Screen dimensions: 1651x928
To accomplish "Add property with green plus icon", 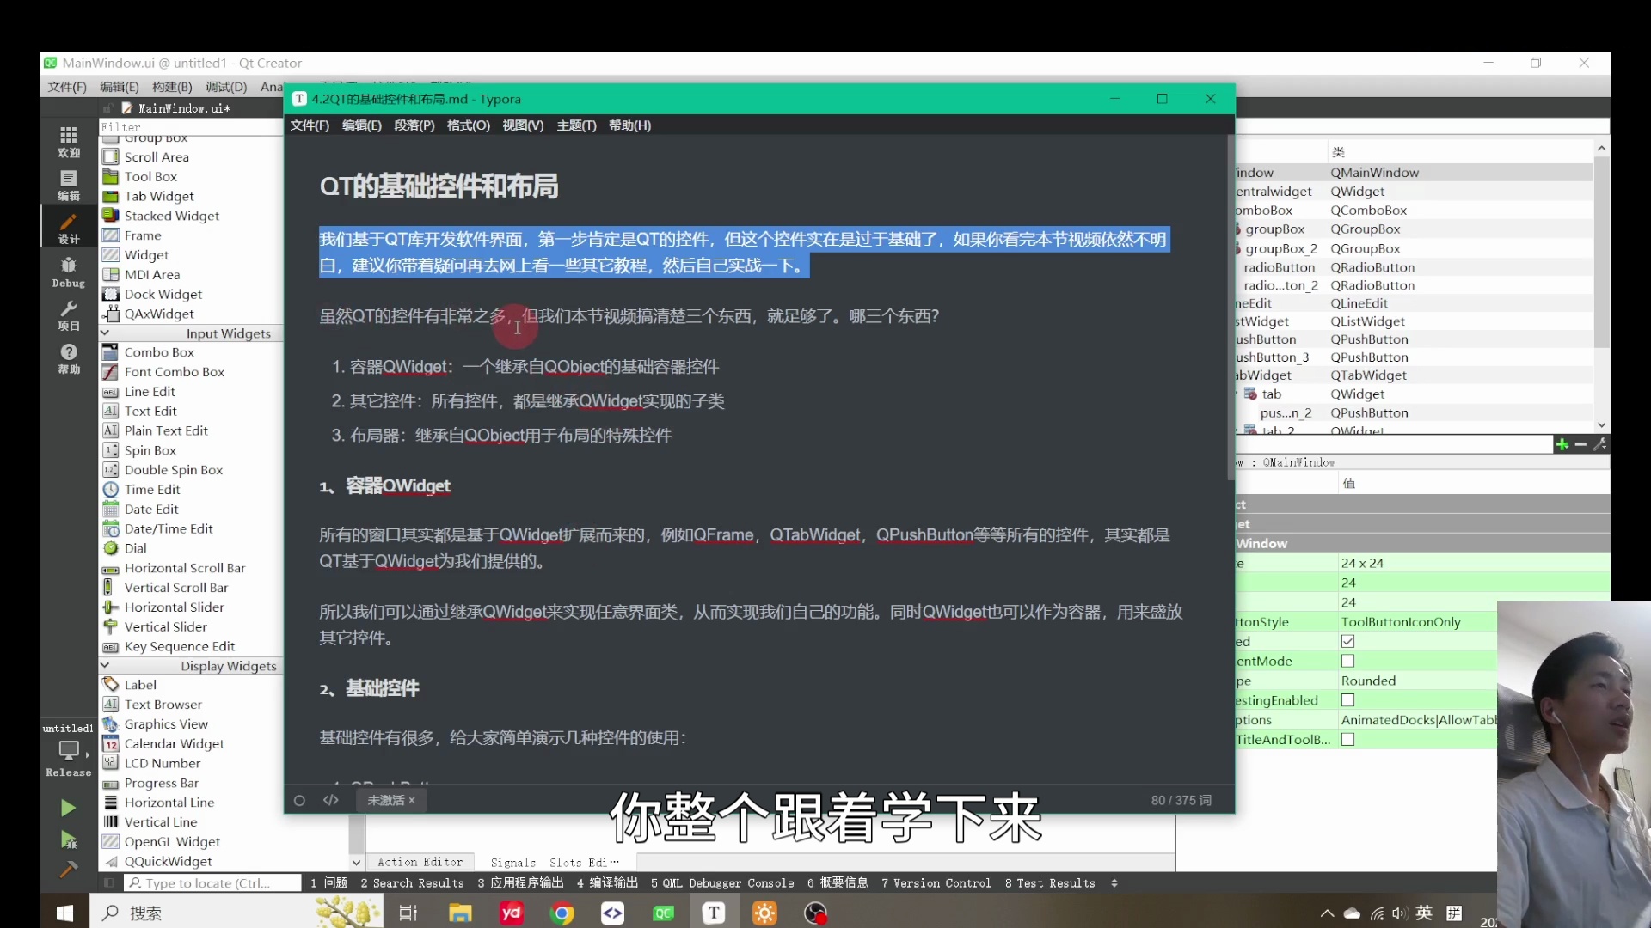I will click(1562, 444).
